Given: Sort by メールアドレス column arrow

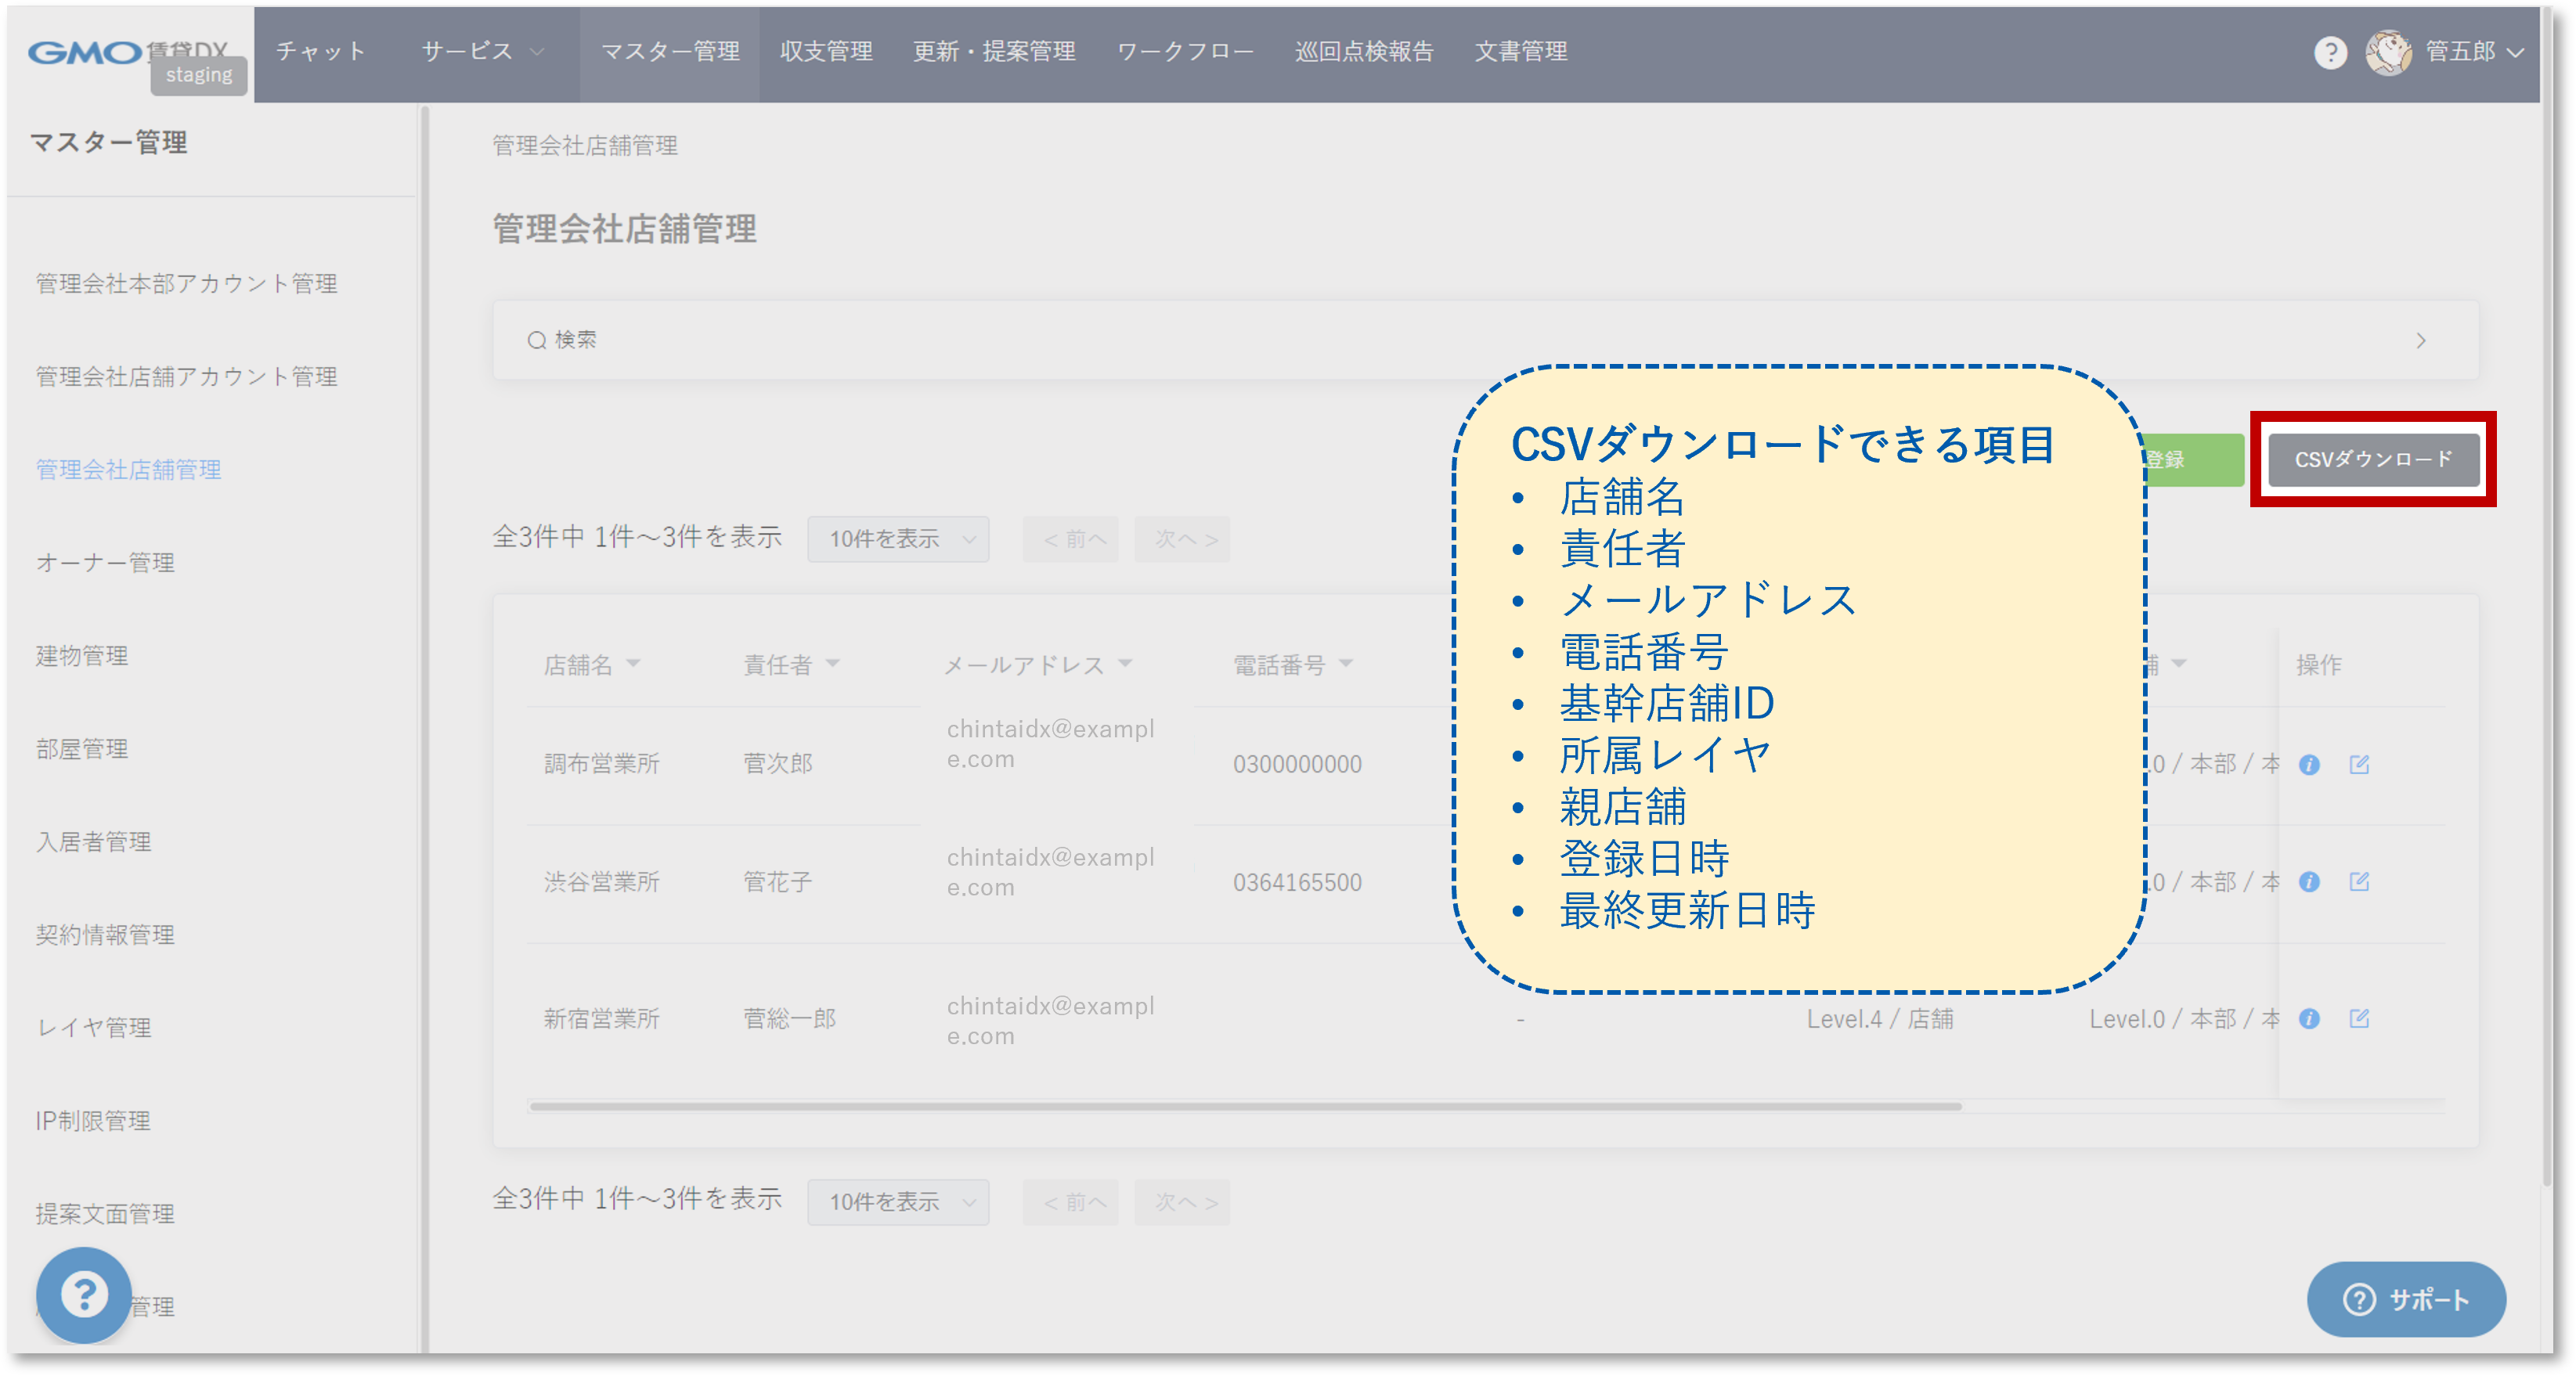Looking at the screenshot, I should [x=1125, y=663].
